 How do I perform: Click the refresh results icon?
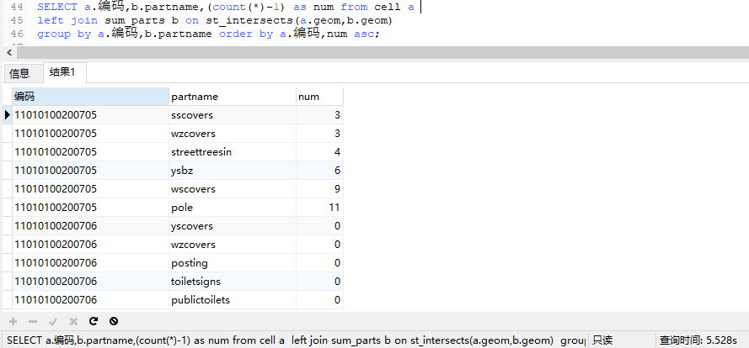94,321
